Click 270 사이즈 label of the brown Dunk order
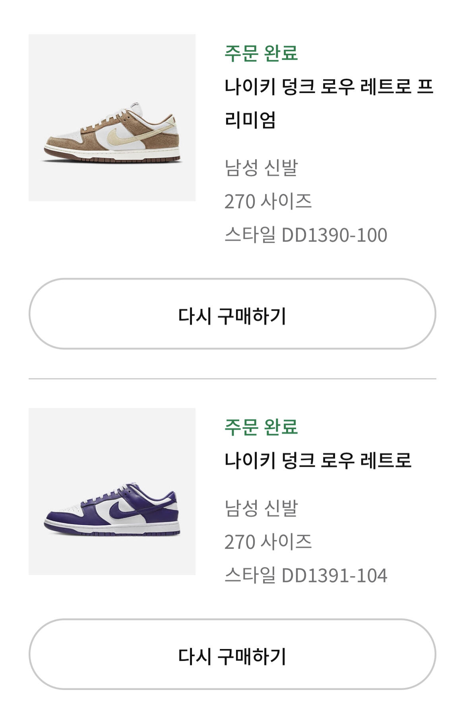 (268, 201)
